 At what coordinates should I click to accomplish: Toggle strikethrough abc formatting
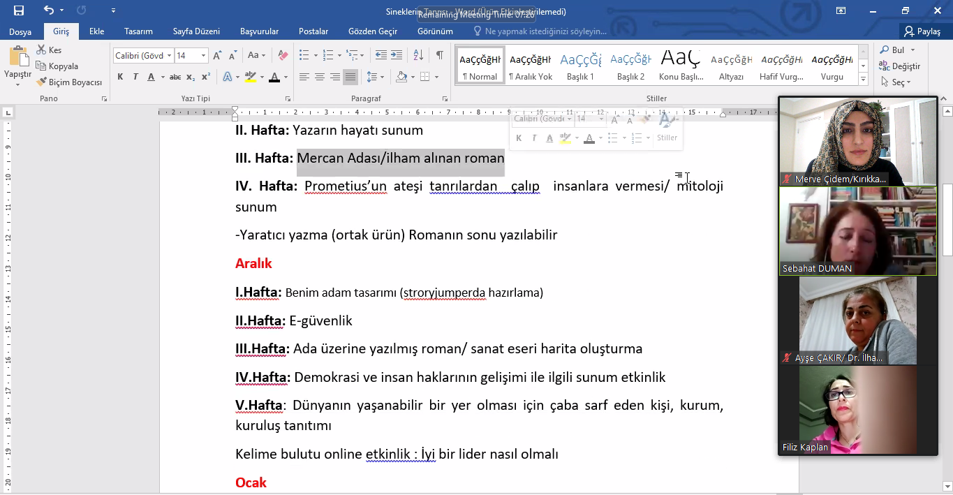pyautogui.click(x=175, y=77)
